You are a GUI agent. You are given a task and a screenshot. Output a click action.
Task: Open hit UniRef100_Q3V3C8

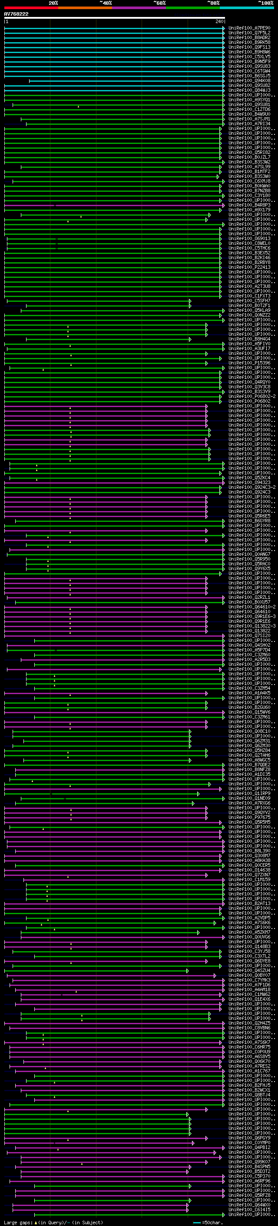[x=249, y=387]
